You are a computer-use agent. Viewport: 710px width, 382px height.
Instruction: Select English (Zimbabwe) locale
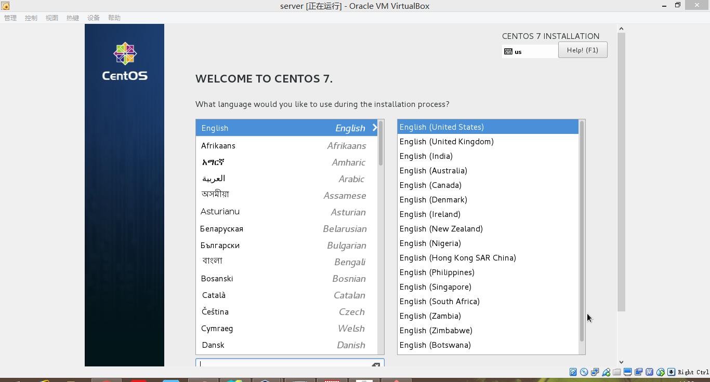(x=488, y=330)
